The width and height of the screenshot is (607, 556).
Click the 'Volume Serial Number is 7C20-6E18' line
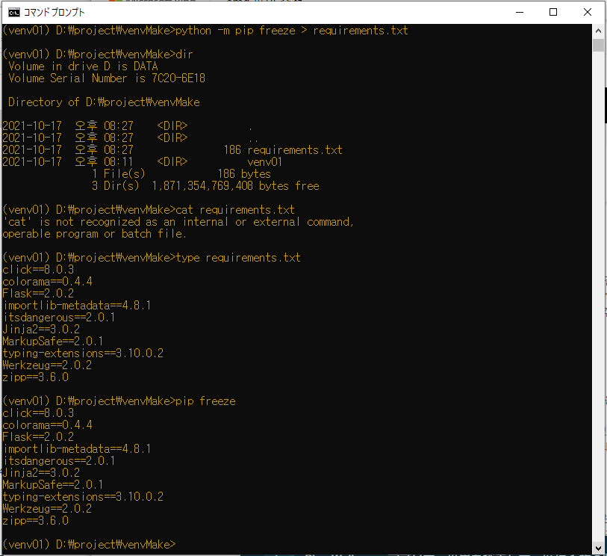pos(107,78)
